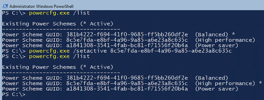
Task: Click the second Balanced scheme GUID
Action: point(127,78)
